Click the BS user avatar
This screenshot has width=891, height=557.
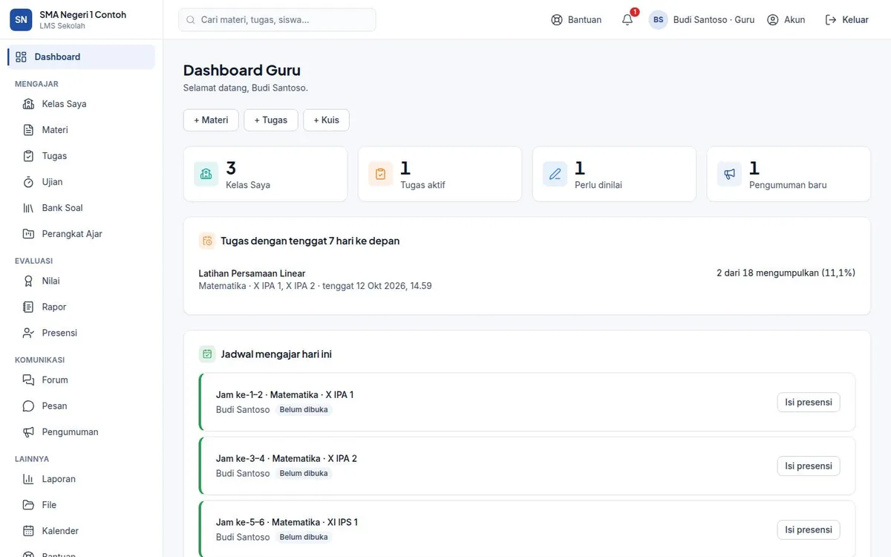pyautogui.click(x=659, y=20)
